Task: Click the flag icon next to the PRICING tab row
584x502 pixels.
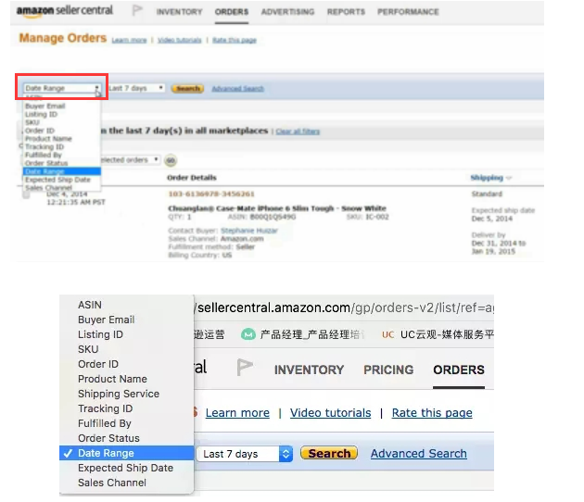Action: coord(245,368)
